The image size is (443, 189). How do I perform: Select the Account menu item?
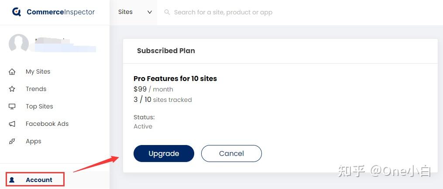(35, 180)
